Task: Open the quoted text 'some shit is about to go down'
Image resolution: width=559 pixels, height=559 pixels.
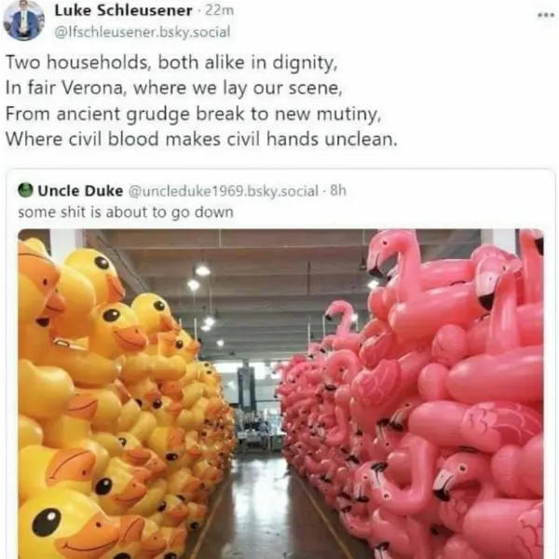Action: coord(126,212)
